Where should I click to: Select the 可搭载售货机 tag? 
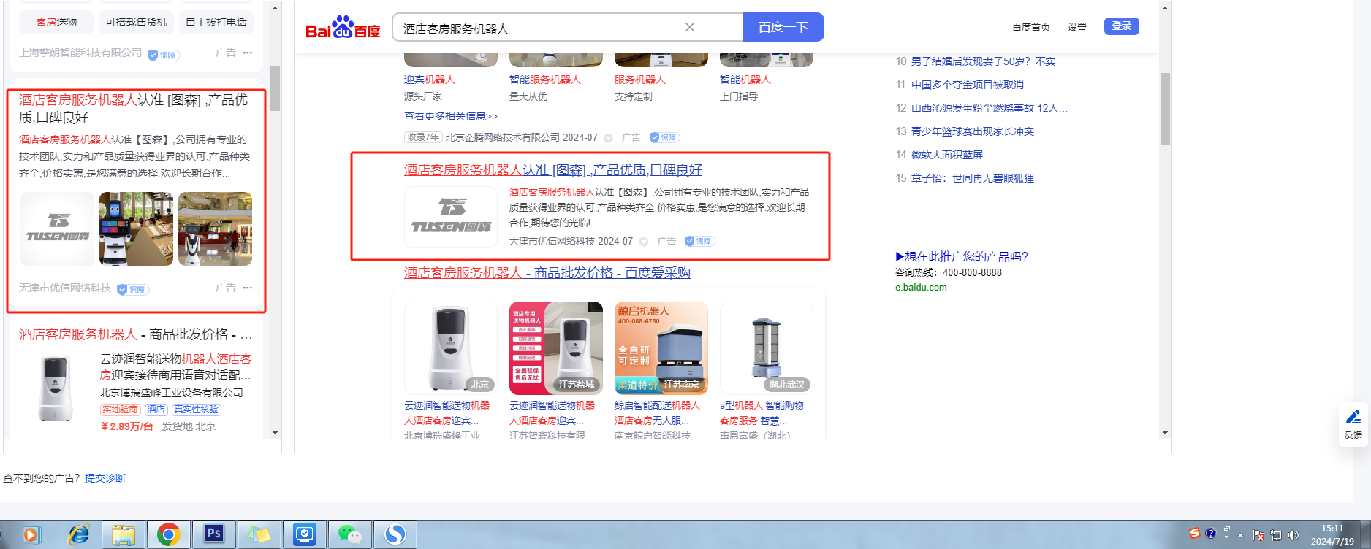tap(136, 22)
